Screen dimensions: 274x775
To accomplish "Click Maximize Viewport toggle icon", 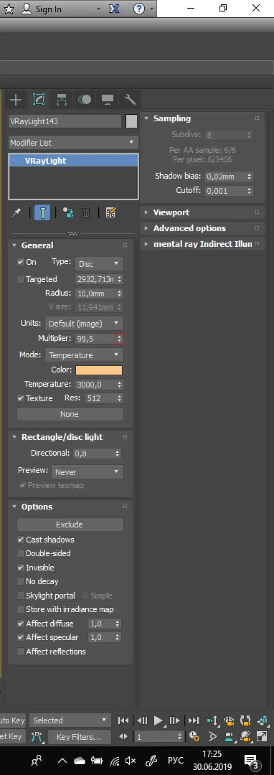I will coord(261,737).
